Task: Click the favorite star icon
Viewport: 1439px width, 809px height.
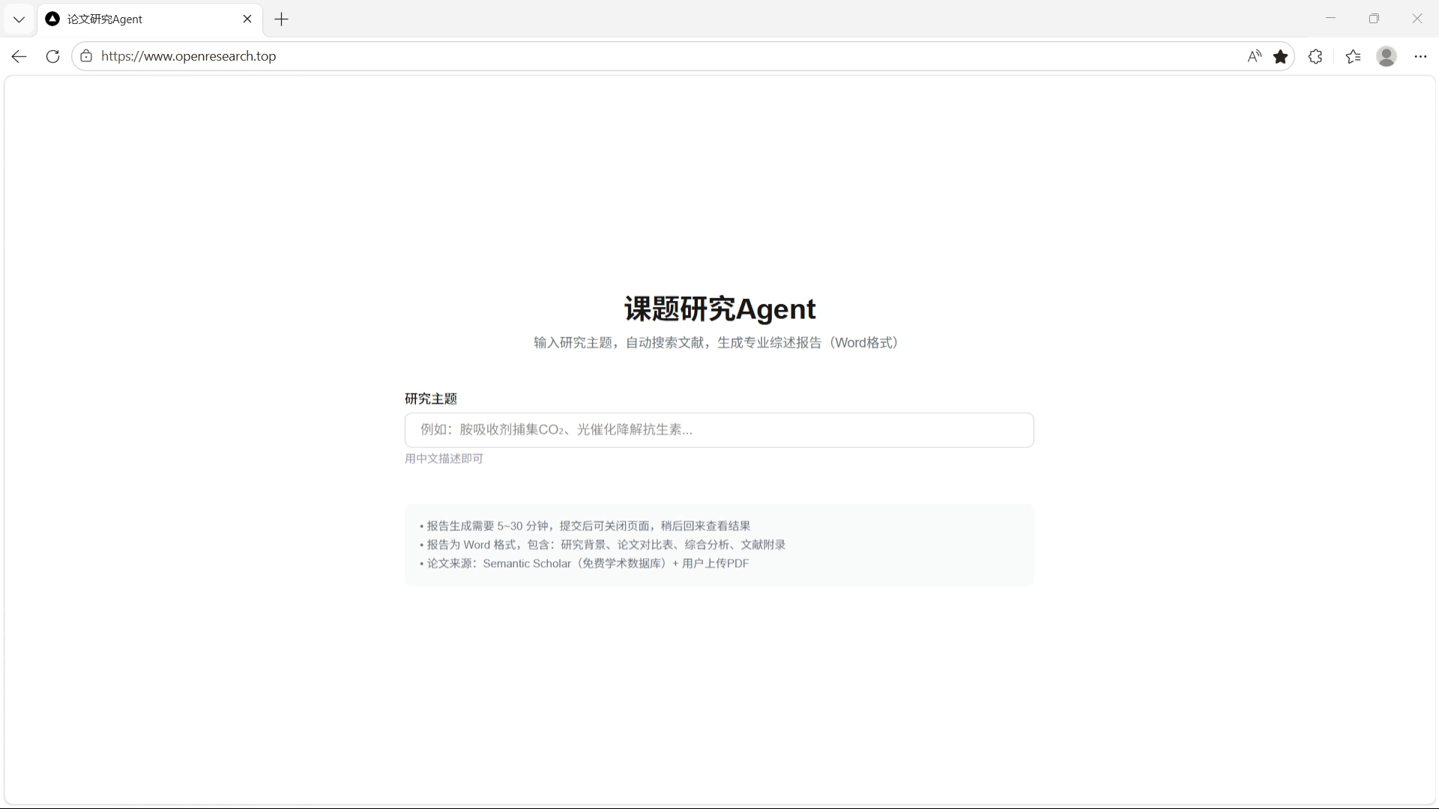Action: pos(1280,56)
